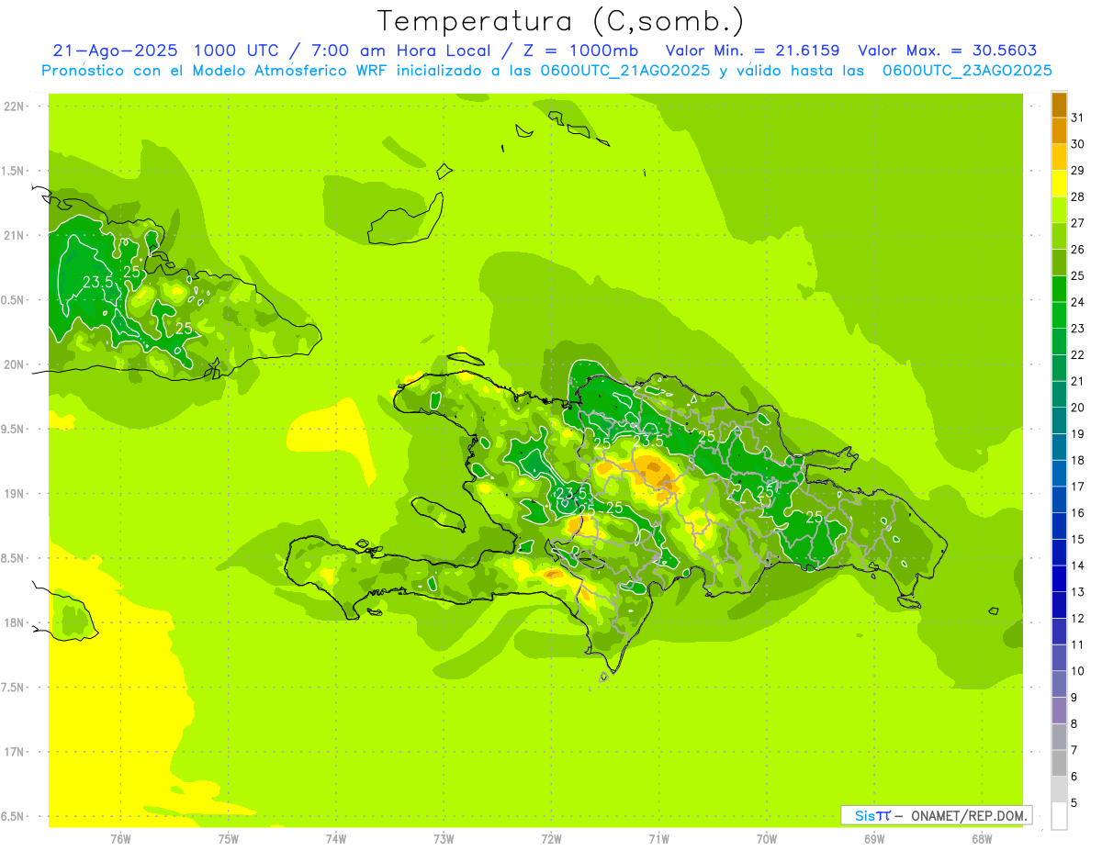Pick legend swatch between 29 and 30
This screenshot has width=1102, height=851.
[1059, 158]
